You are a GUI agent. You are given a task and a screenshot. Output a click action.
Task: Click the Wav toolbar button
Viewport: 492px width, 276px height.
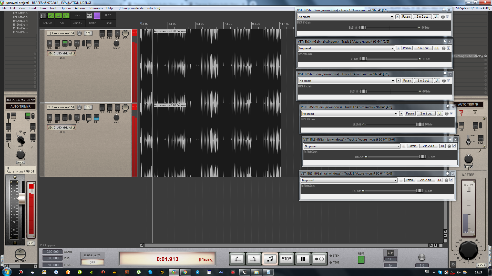tap(77, 15)
